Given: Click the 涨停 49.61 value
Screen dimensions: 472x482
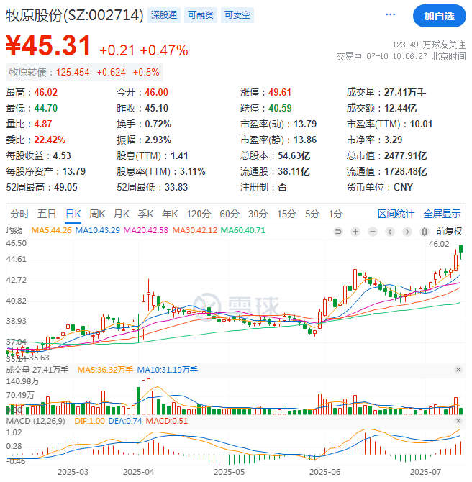Looking at the screenshot, I should pyautogui.click(x=279, y=92).
